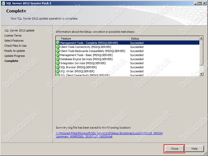This screenshot has width=208, height=156.
Task: Open the summary log file link
Action: click(x=109, y=135)
